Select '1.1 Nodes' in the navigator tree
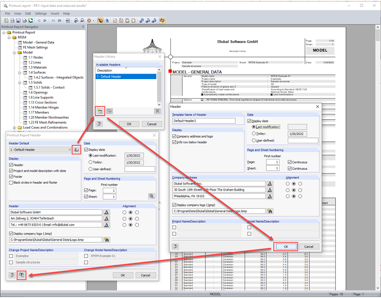Screen dimensions: 381x298 [x=36, y=58]
